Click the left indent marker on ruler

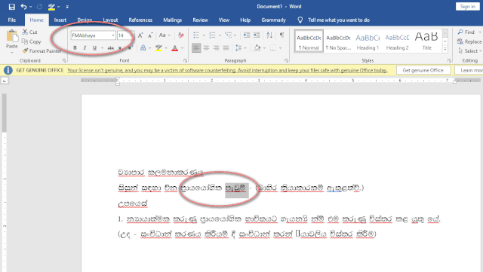pos(118,84)
